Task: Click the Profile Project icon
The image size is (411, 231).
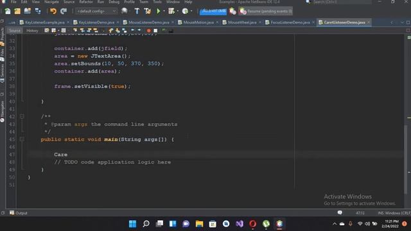Action: [185, 11]
